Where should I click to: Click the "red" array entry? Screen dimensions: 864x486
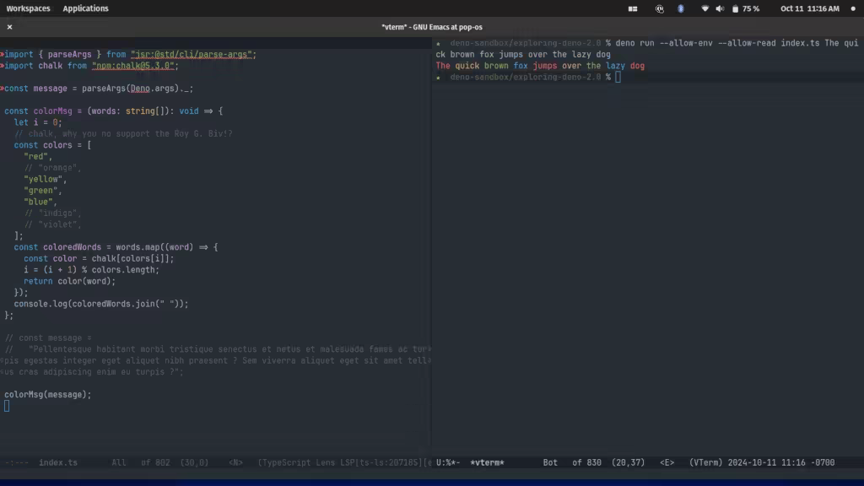(x=38, y=156)
